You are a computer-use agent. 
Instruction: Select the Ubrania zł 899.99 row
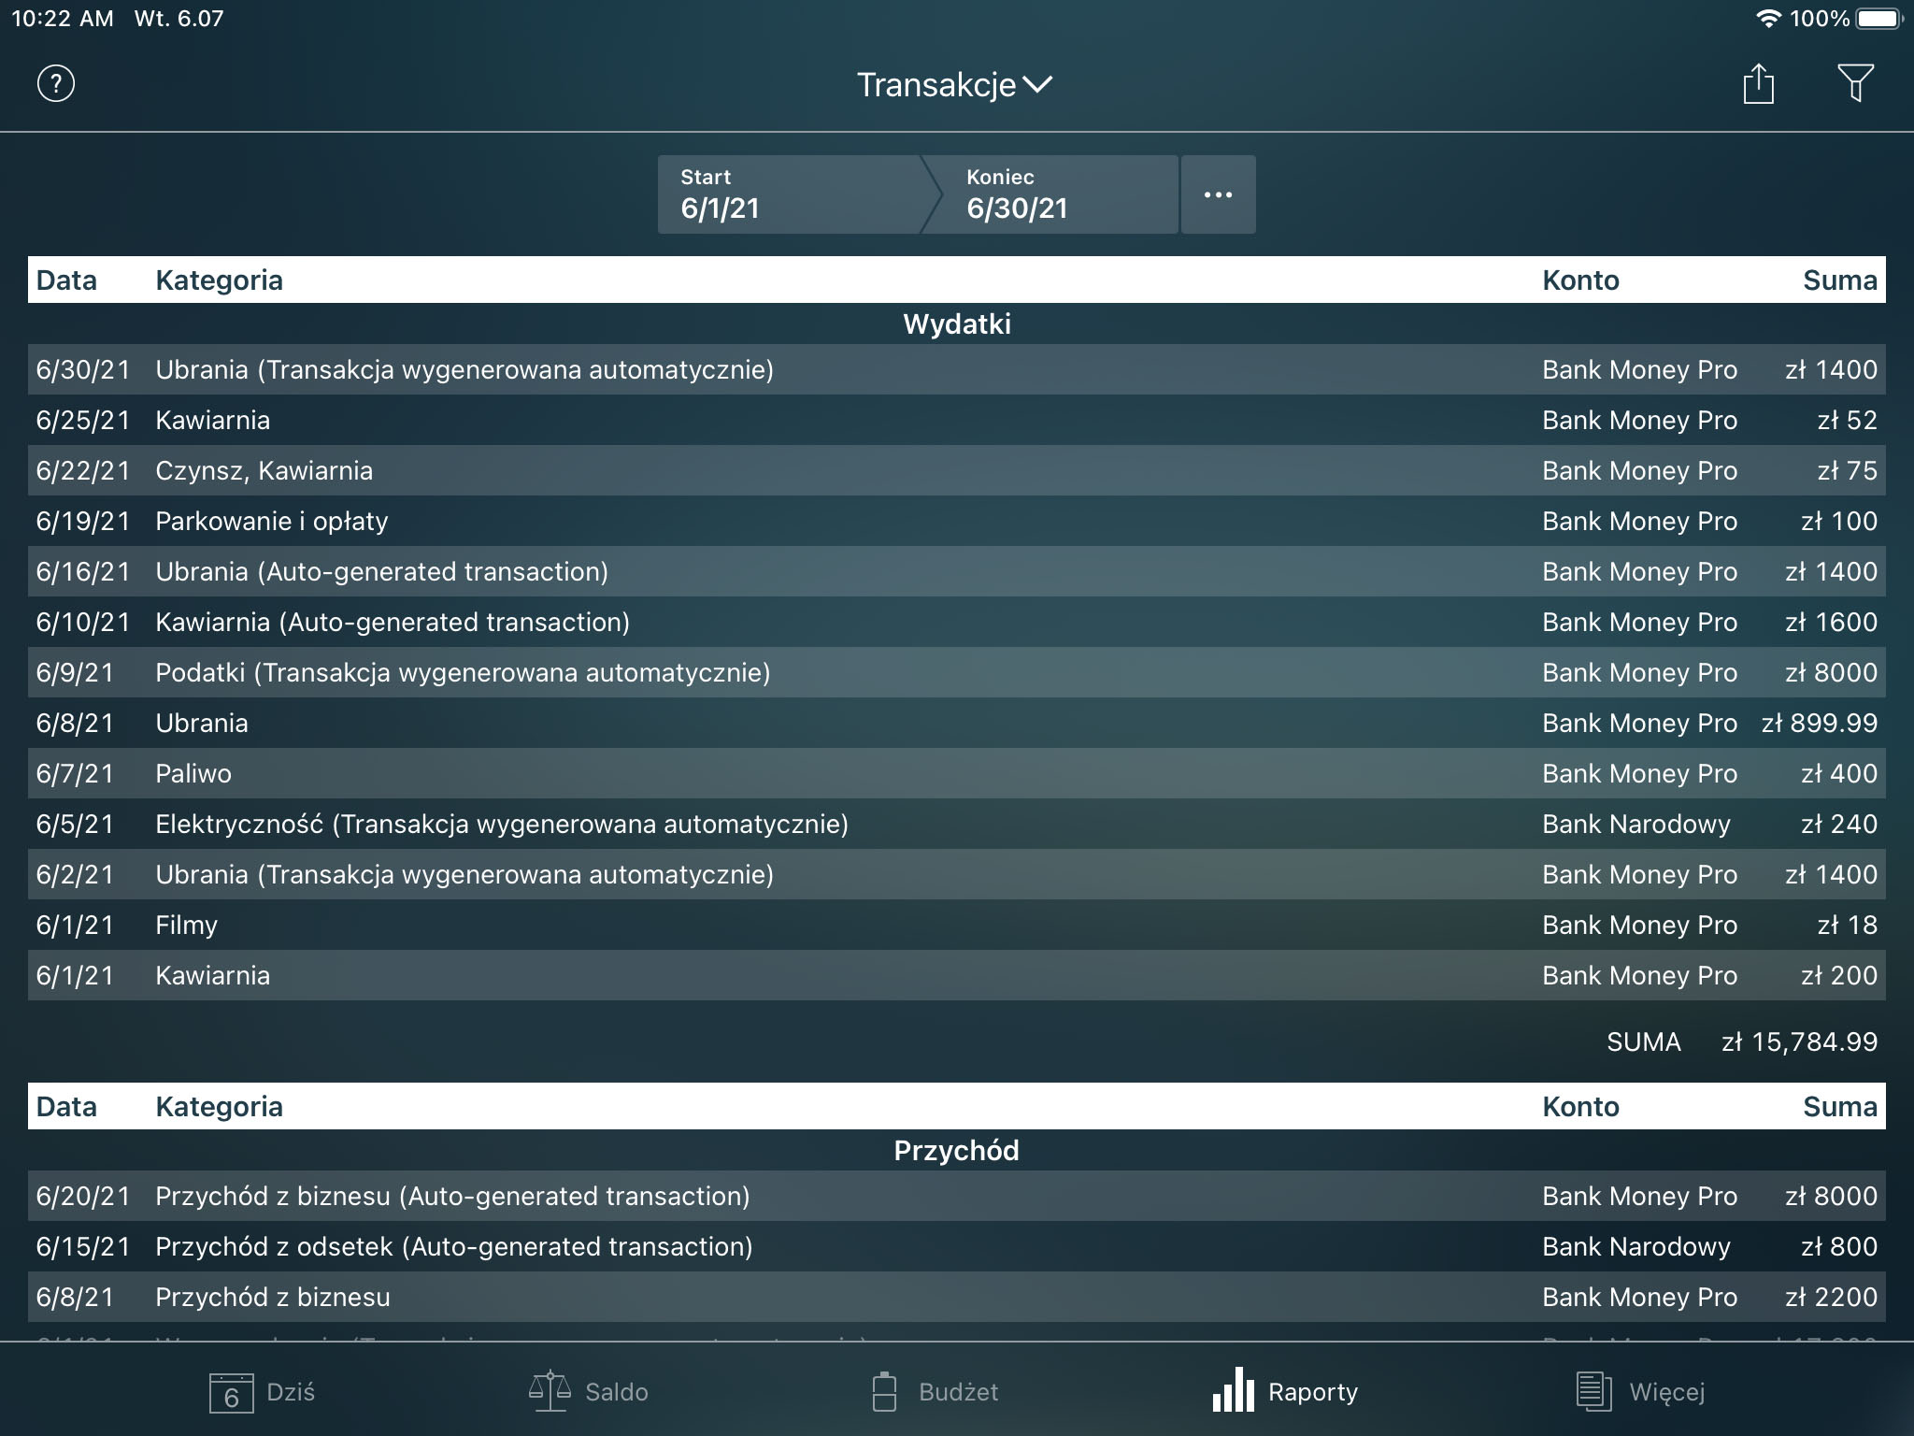tap(957, 723)
